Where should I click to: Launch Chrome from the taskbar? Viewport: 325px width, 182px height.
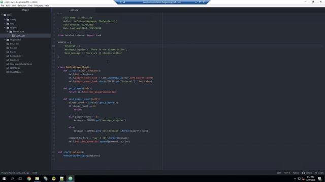(x=29, y=178)
